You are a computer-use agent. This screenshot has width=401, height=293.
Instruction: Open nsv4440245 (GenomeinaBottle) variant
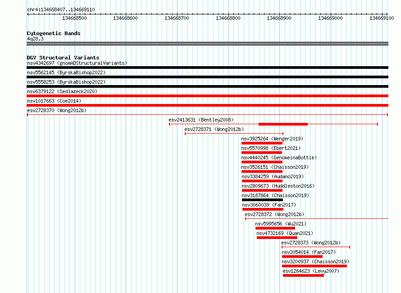click(262, 162)
